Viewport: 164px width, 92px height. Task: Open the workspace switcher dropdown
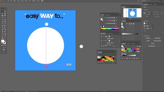tap(144, 1)
